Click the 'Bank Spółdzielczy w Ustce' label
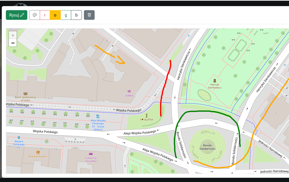Screen dimensions: 289x182 tap(26, 99)
